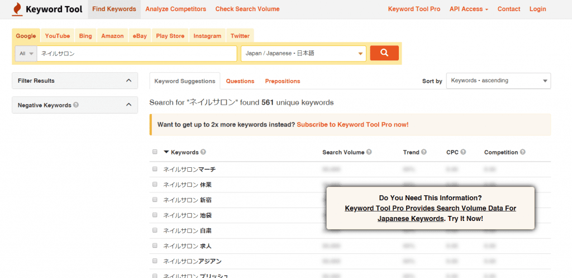The width and height of the screenshot is (572, 278).
Task: Open Keyword Tool Pro in top navigation
Action: (414, 9)
